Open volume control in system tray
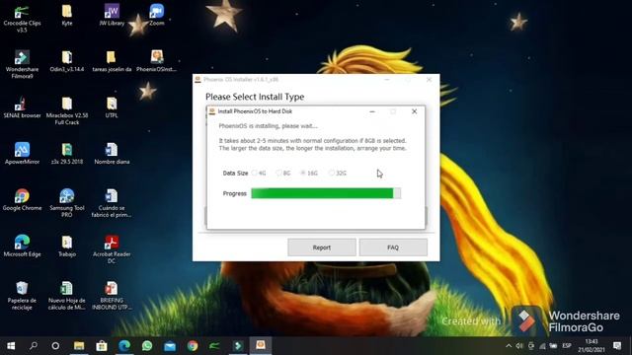The image size is (632, 355). pos(519,346)
